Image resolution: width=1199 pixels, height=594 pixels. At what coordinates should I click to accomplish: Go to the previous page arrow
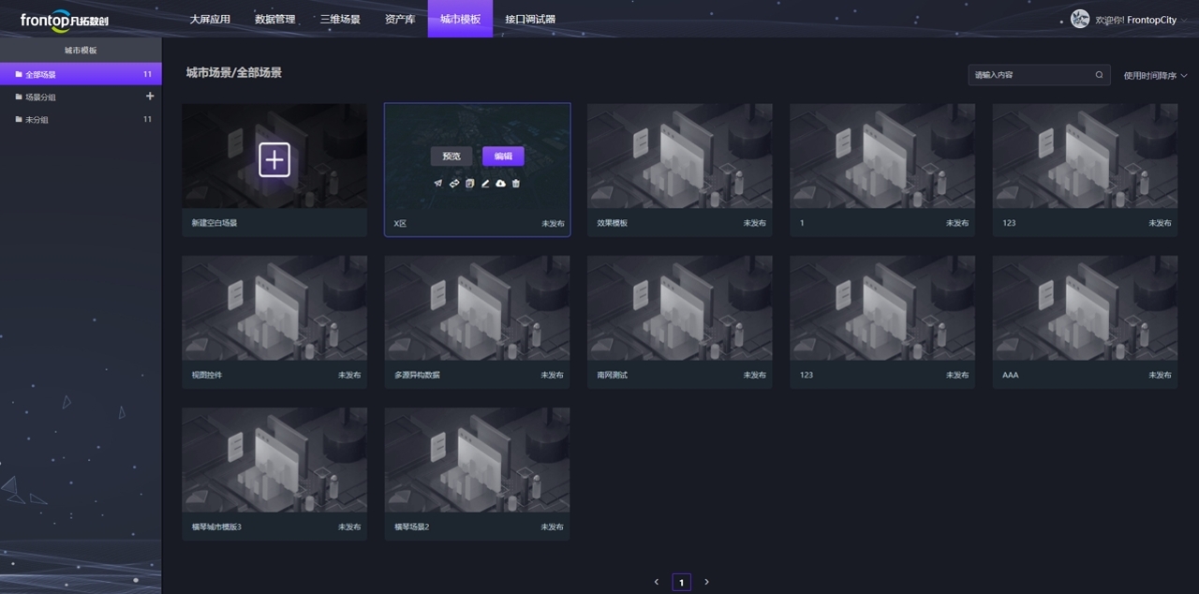point(657,582)
